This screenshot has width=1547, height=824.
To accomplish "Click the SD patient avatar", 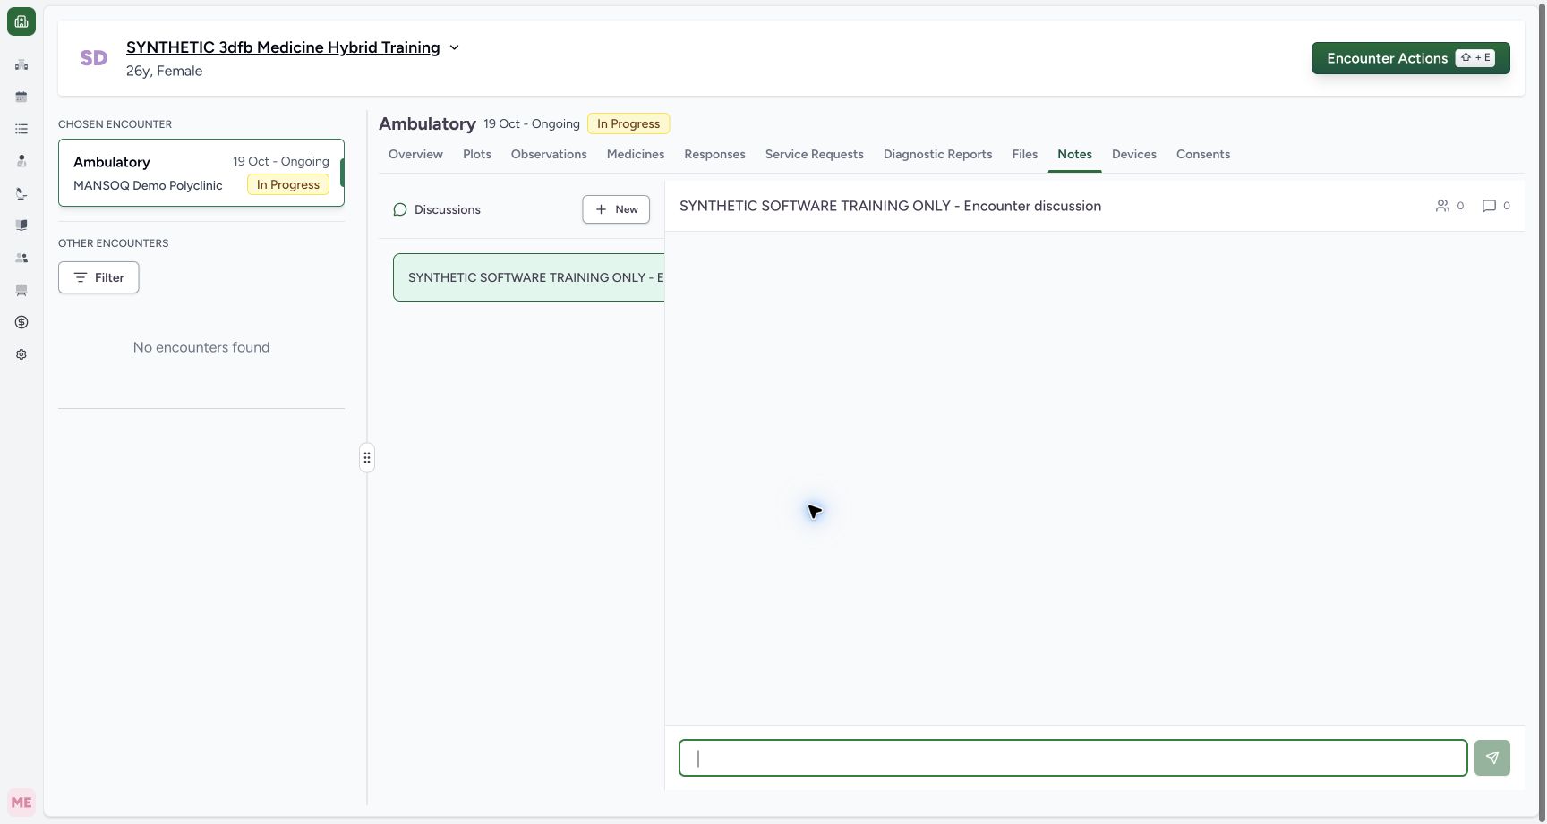I will point(94,58).
